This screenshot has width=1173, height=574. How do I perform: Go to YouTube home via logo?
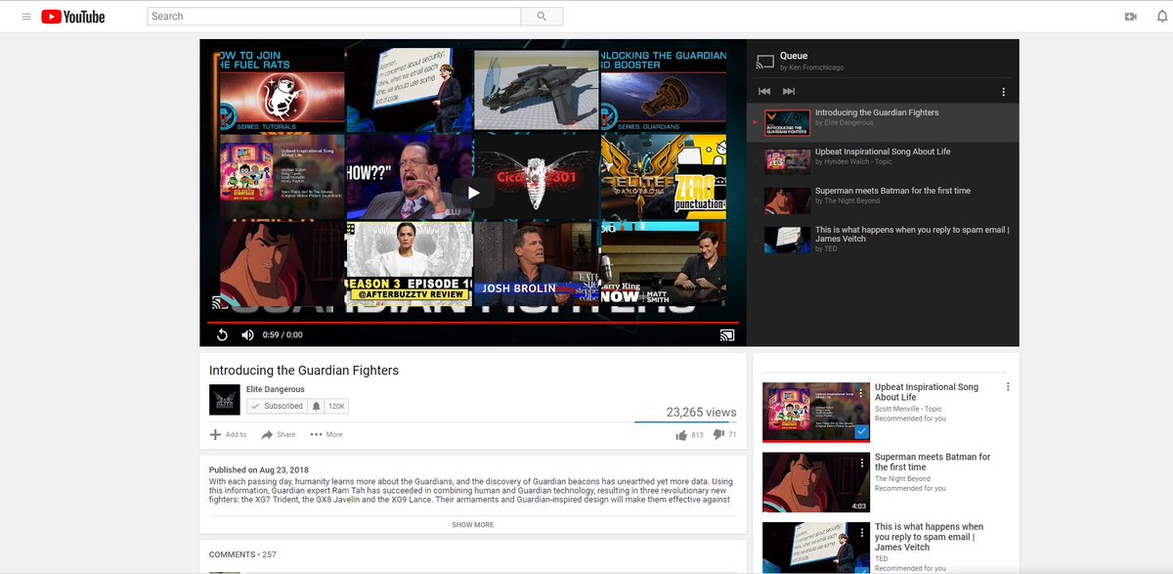pyautogui.click(x=73, y=17)
